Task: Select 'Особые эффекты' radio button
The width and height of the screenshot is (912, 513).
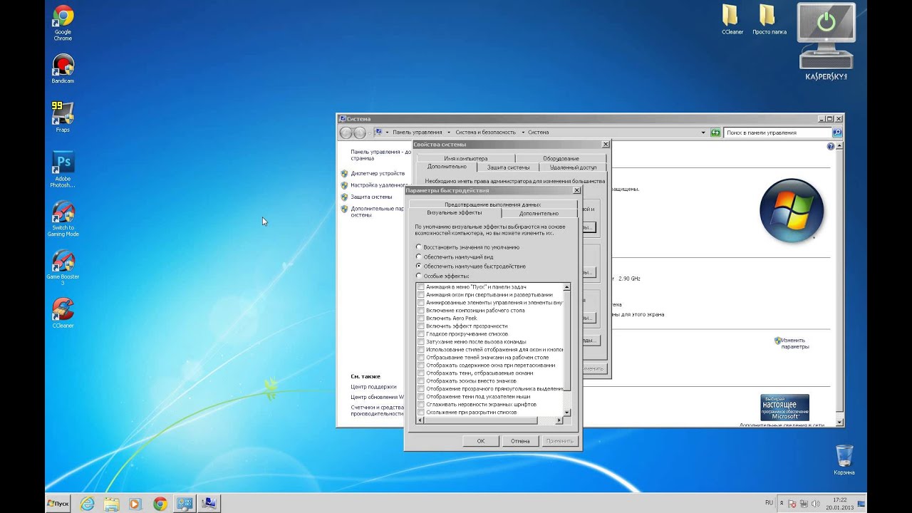Action: coord(418,276)
